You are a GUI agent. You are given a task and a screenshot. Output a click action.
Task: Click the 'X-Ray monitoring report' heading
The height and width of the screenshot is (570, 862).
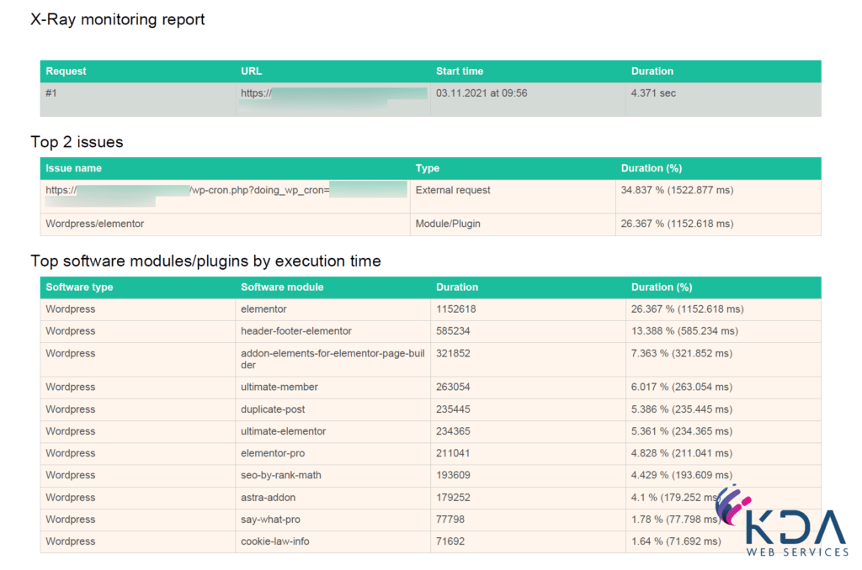click(x=117, y=19)
